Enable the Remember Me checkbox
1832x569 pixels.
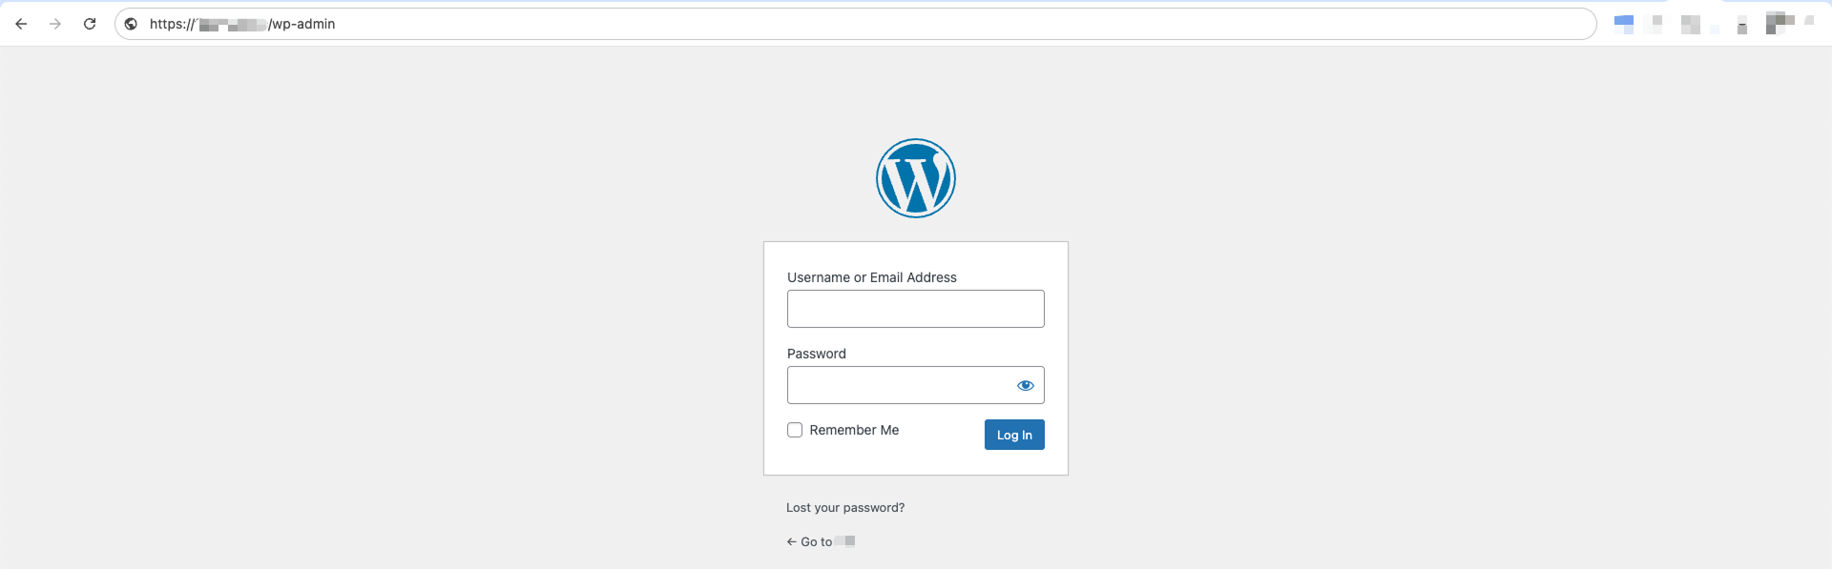pyautogui.click(x=795, y=430)
